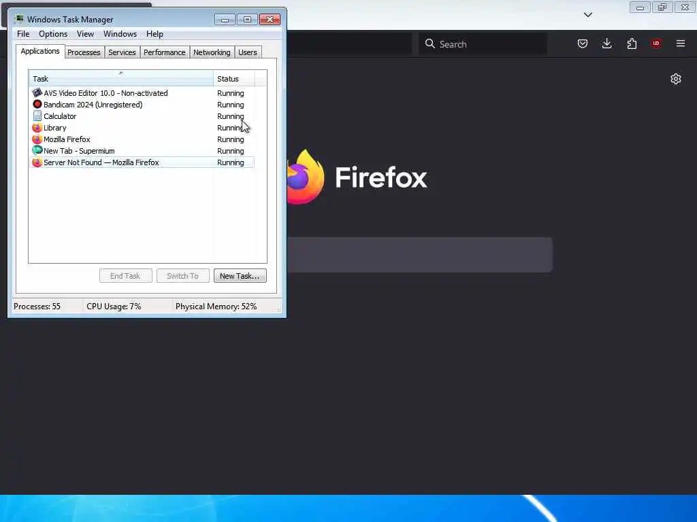The width and height of the screenshot is (697, 522).
Task: Click the New Task... button
Action: [240, 276]
